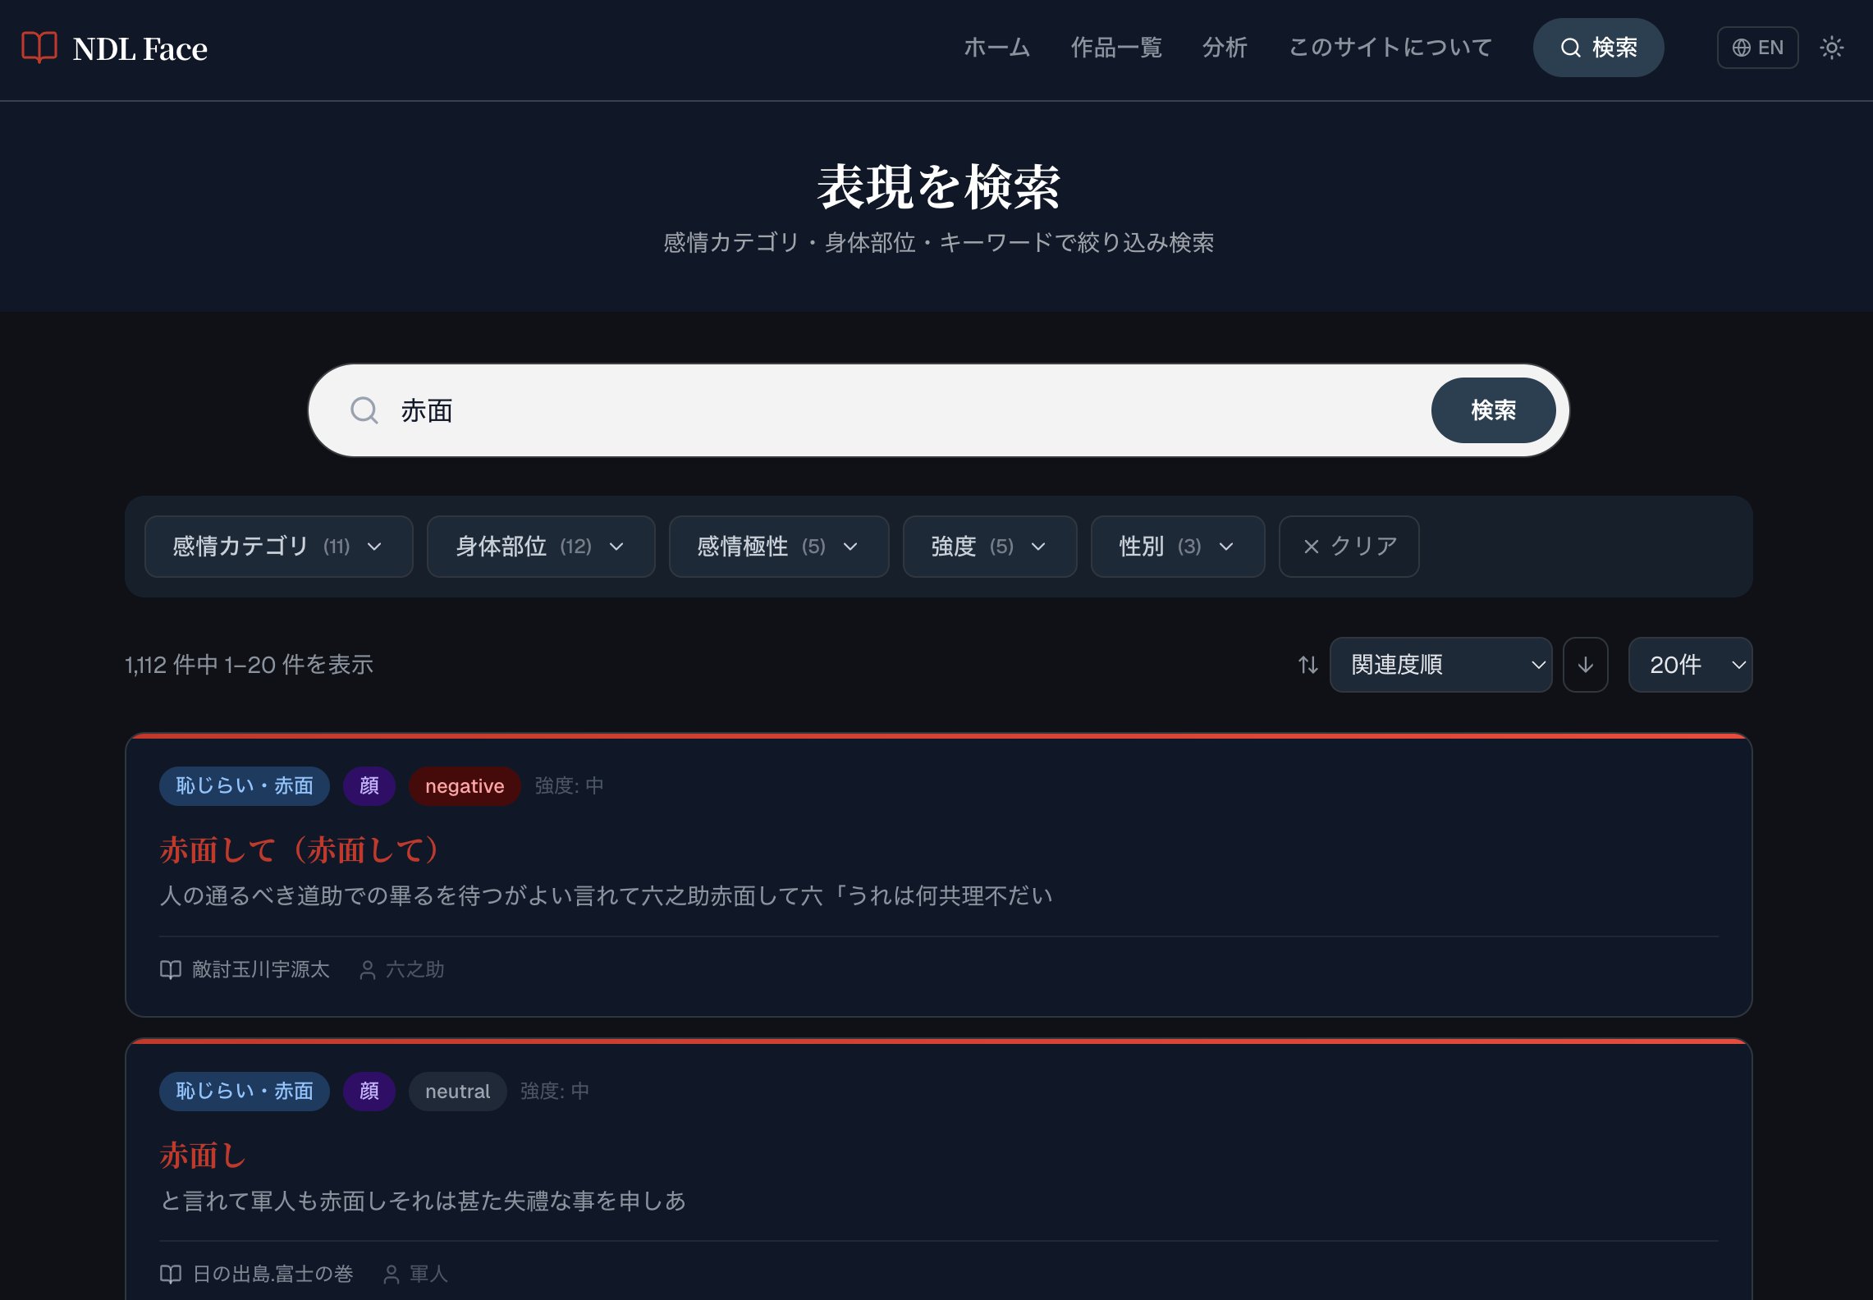
Task: Click the page heading 表現を検索
Action: pos(938,187)
